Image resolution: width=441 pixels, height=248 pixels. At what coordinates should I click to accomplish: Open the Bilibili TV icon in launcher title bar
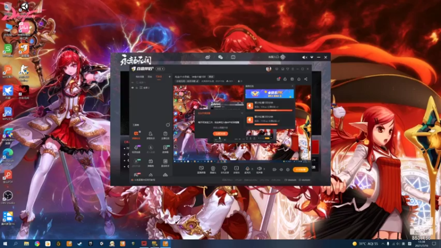pyautogui.click(x=233, y=57)
